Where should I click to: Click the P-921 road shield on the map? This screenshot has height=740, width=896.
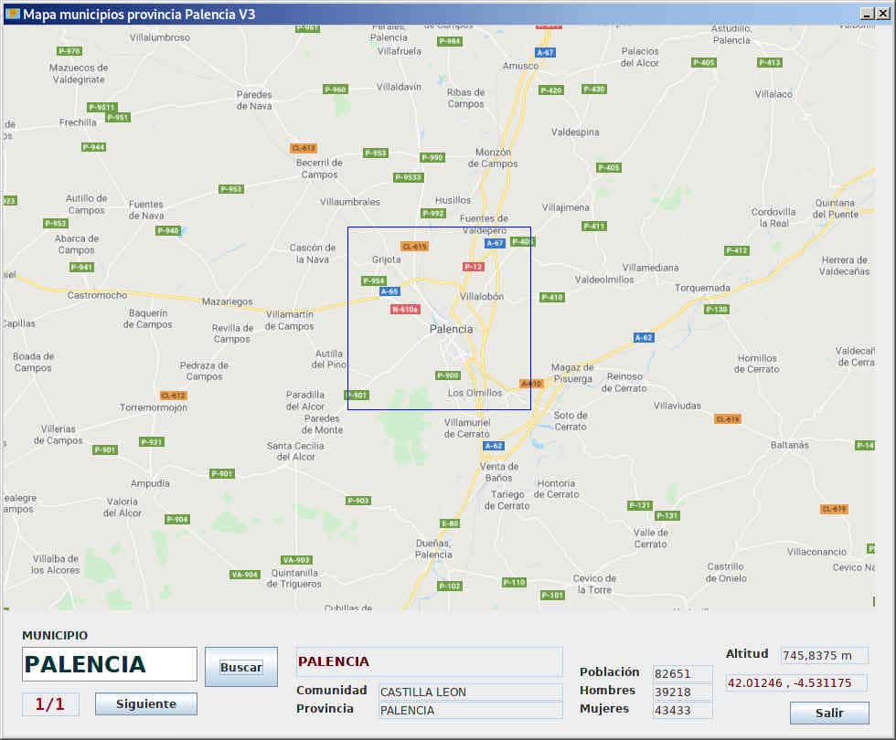click(x=152, y=442)
